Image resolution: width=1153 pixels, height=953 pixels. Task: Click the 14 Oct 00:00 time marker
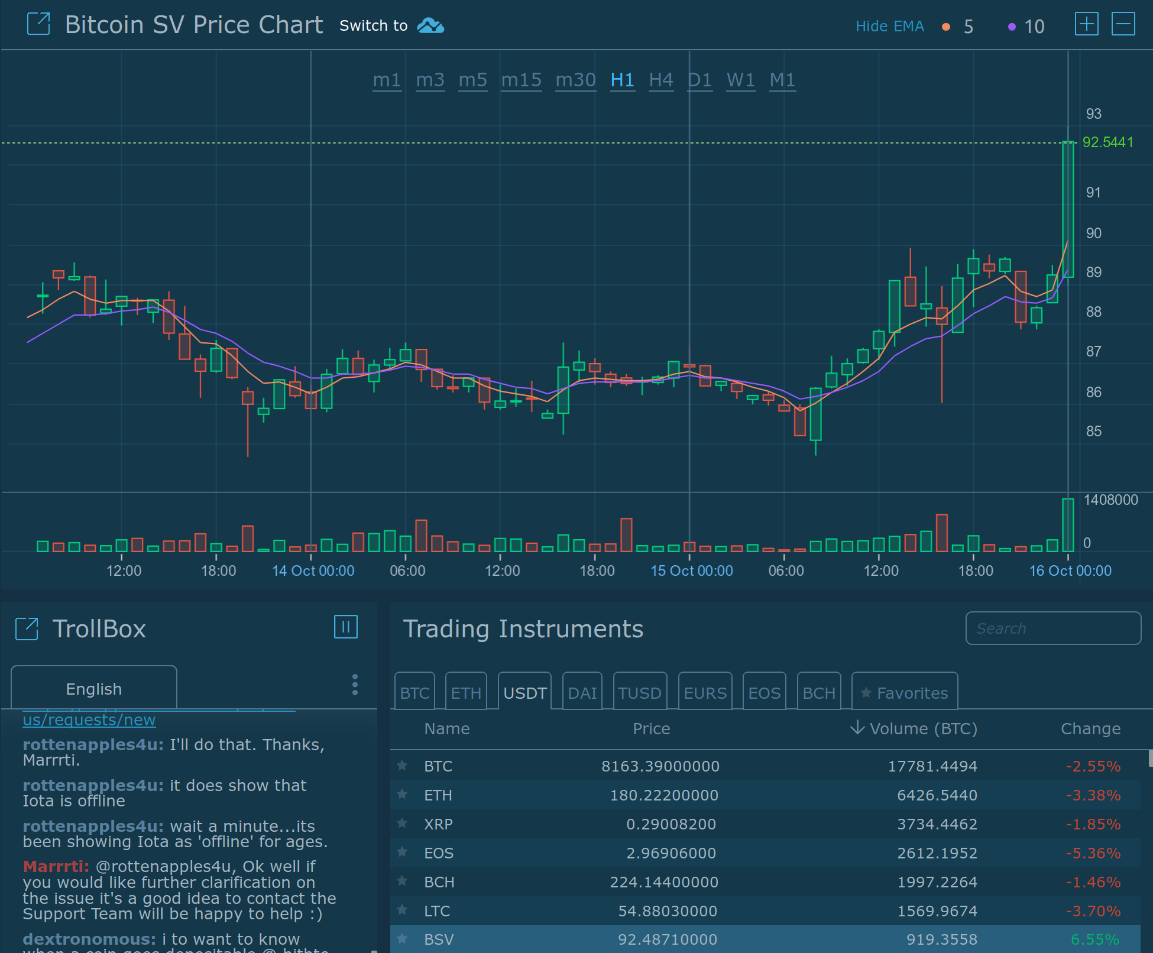[313, 570]
